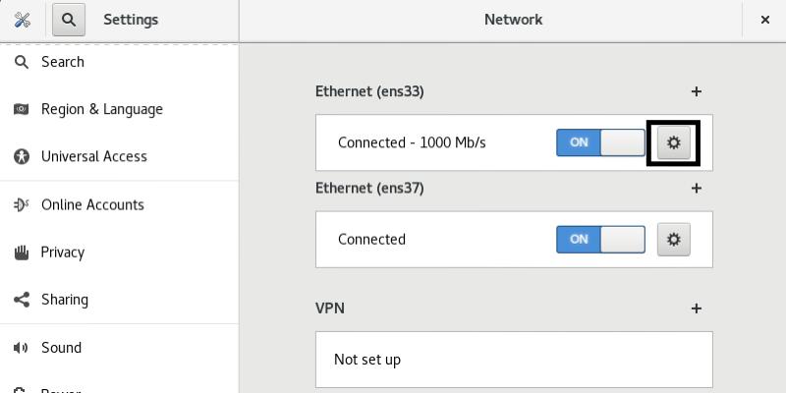Screen dimensions: 786x393
Task: Turn off the ens33 Ethernet switch
Action: pyautogui.click(x=600, y=142)
